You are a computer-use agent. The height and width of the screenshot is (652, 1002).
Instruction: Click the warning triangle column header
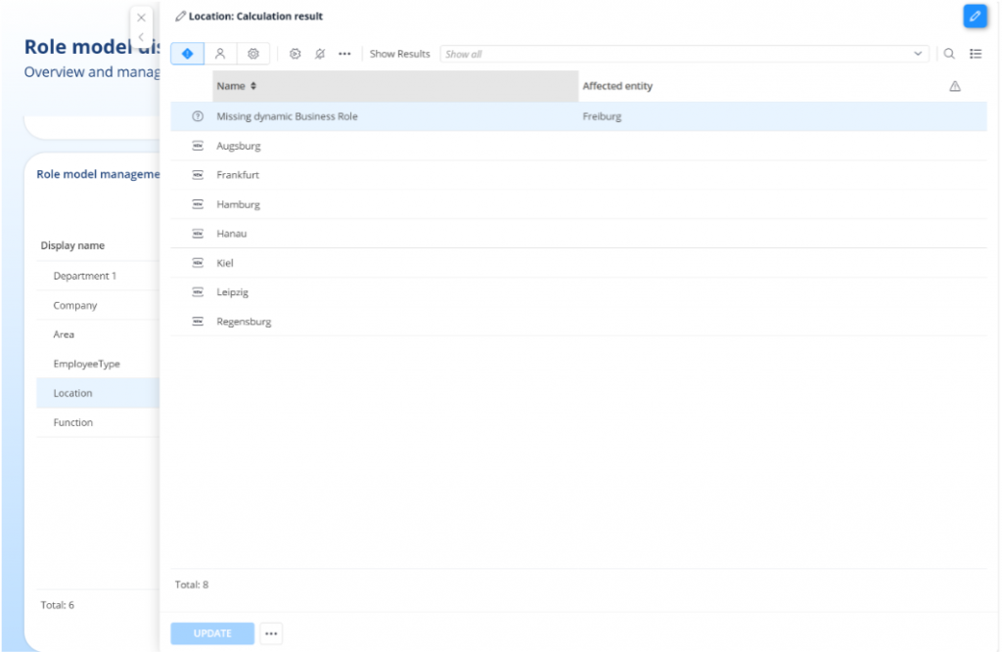pos(955,86)
